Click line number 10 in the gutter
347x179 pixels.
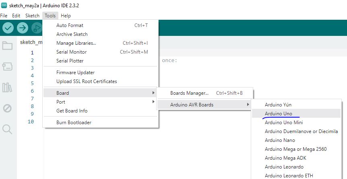[x=31, y=122]
